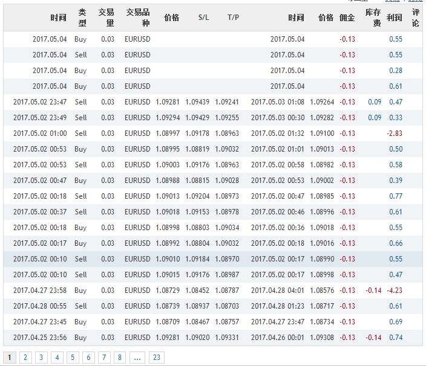This screenshot has height=366, width=426.
Task: Click stop loss value 1.08452
Action: 197,291
